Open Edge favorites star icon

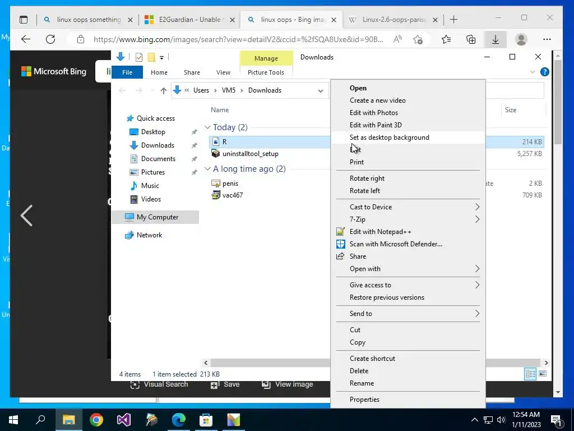click(446, 39)
